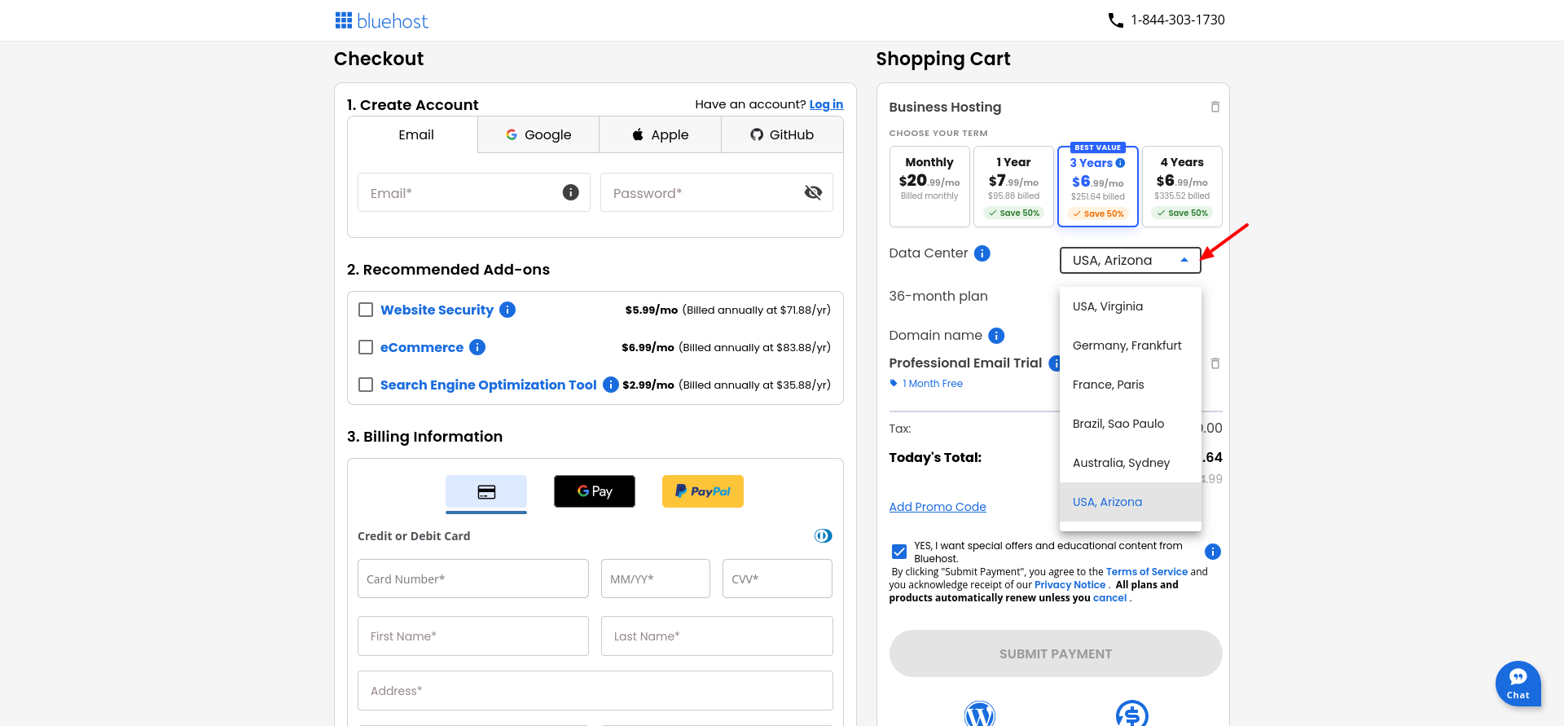Focus the MM/YY expiry field
1564x726 pixels.
click(x=656, y=579)
